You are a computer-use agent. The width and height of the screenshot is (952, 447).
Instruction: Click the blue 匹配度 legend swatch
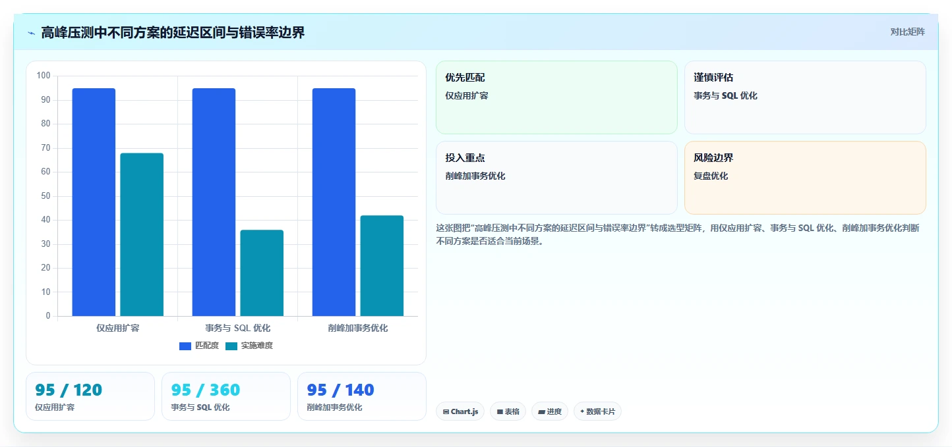coord(185,346)
